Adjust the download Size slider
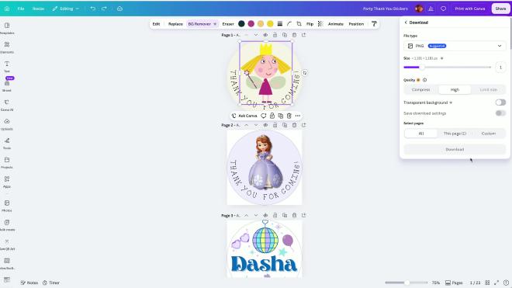Image resolution: width=512 pixels, height=288 pixels. [447, 68]
